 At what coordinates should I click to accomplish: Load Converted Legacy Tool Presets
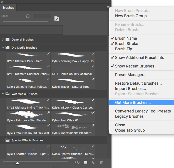pyautogui.click(x=142, y=111)
